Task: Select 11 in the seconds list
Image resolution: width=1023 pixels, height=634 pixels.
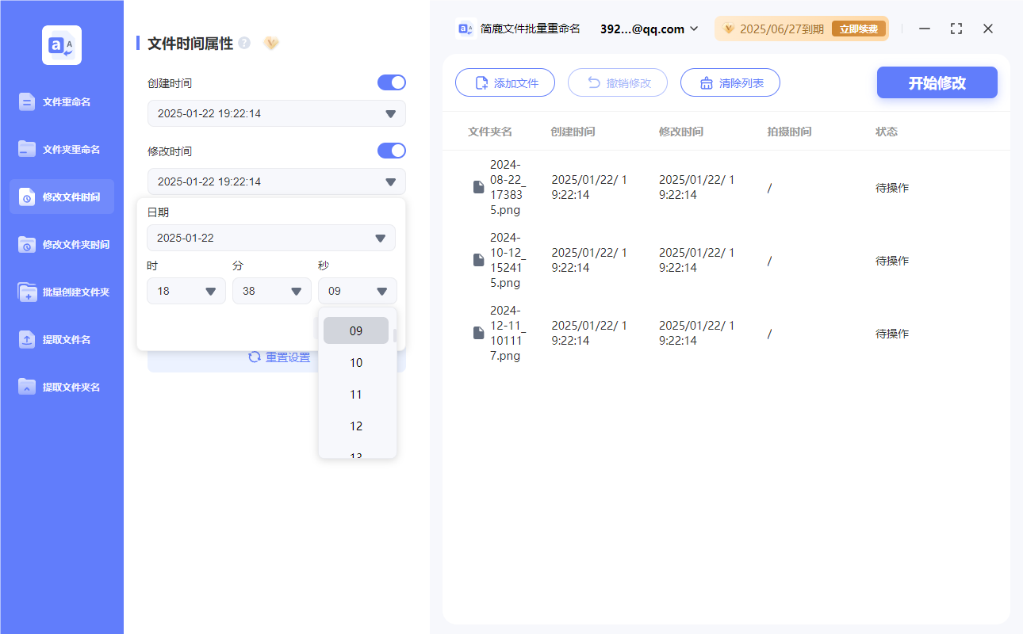Action: [x=356, y=394]
